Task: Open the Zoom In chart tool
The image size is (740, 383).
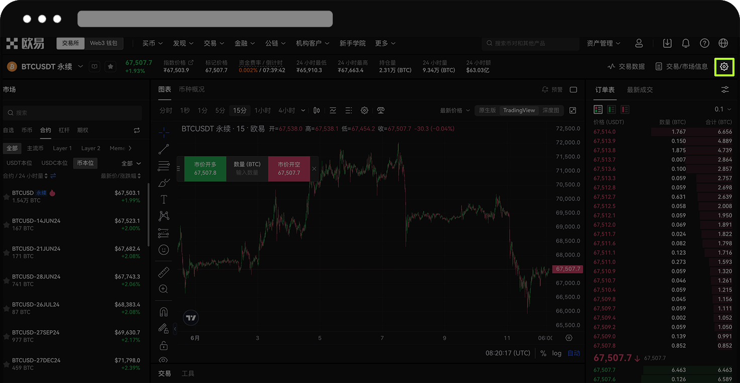Action: coord(163,289)
